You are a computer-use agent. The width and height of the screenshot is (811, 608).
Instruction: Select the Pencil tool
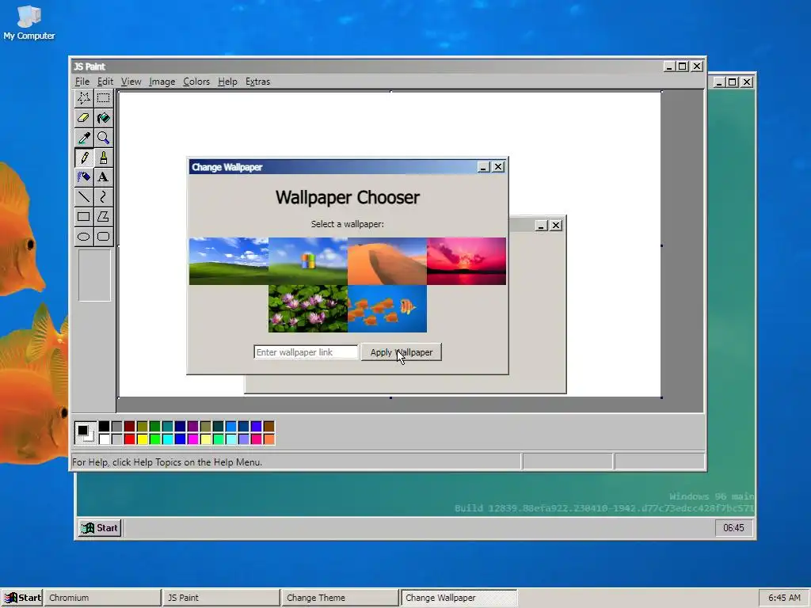(x=84, y=158)
